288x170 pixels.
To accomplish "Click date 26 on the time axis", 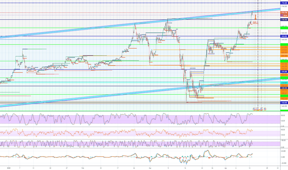I will (x=212, y=168).
